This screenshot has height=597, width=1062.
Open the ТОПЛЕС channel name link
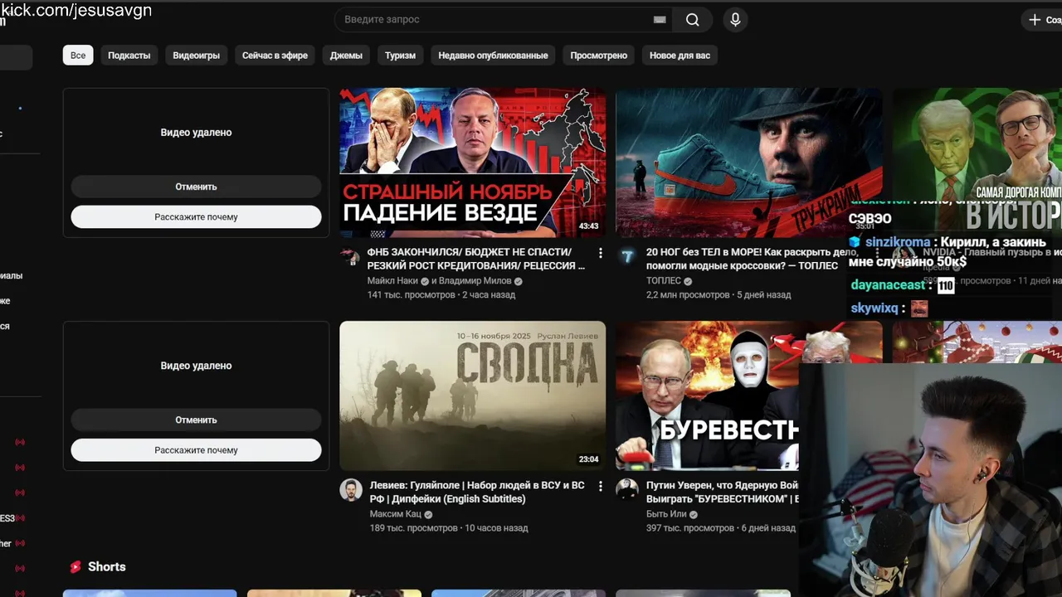click(x=664, y=281)
